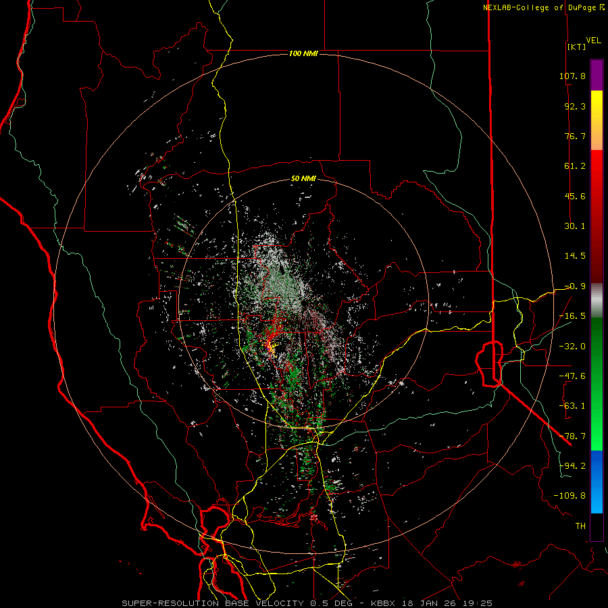
Task: Click the -78.7 velocity legend value
Action: tap(572, 436)
